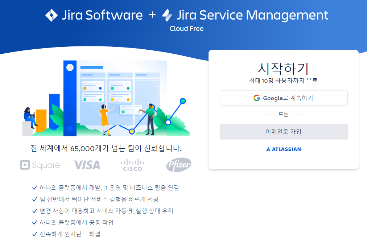Image resolution: width=367 pixels, height=243 pixels.
Task: Continue with 'Google로 계속하기'
Action: point(283,98)
